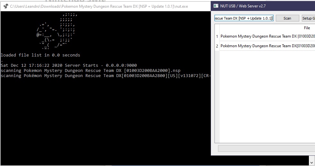
Task: Click the progress bar in NUT window
Action: click(x=267, y=148)
